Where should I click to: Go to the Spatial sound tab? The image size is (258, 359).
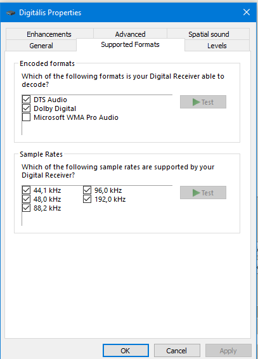click(209, 34)
